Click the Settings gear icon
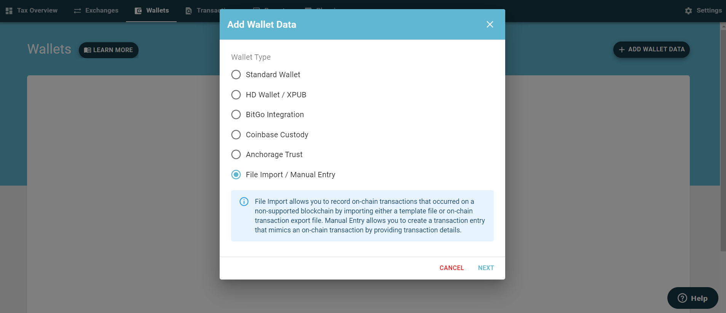This screenshot has width=726, height=313. pyautogui.click(x=688, y=11)
